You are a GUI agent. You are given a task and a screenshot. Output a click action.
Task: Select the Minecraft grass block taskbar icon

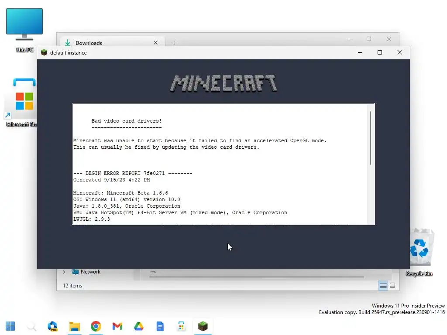(203, 326)
